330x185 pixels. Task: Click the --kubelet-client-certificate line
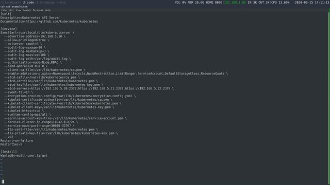coord(63,103)
